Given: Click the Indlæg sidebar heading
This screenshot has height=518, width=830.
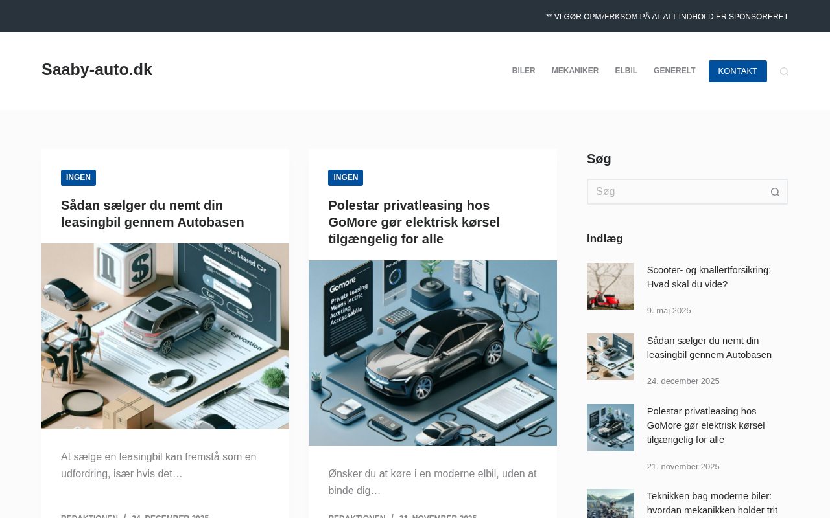Looking at the screenshot, I should pos(605,238).
